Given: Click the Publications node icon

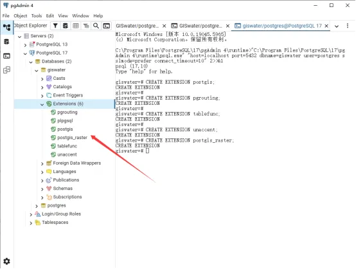Looking at the screenshot, I should (49, 180).
